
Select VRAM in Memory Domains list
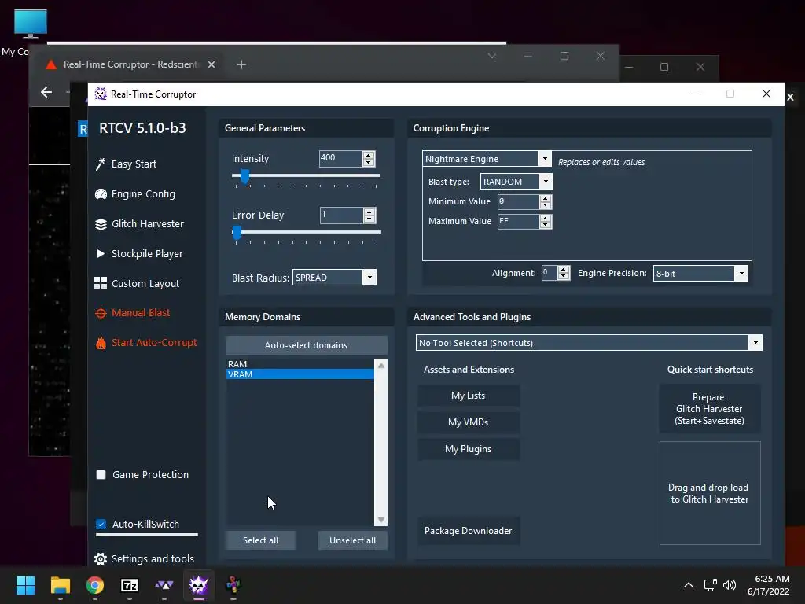pos(300,374)
